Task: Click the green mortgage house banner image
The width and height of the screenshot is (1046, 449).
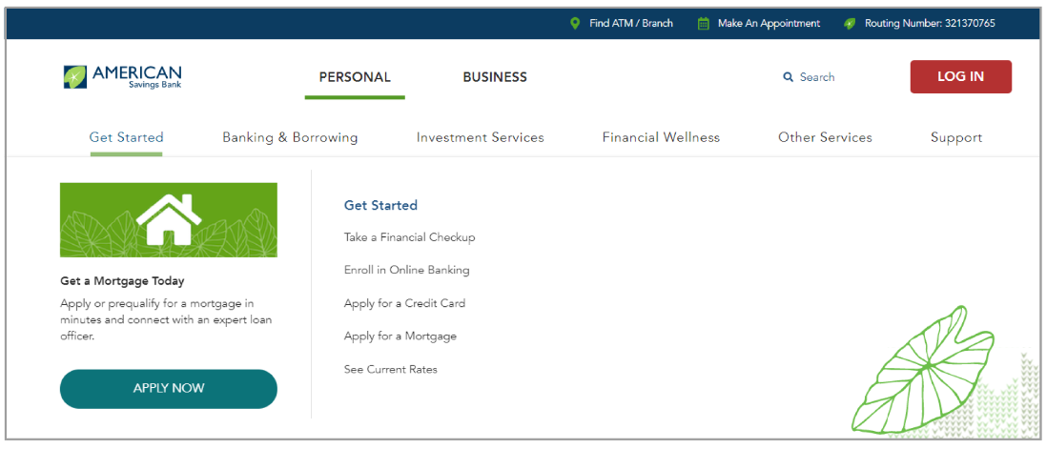Action: coord(168,219)
